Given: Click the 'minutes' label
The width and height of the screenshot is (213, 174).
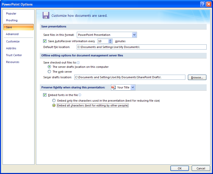Looking at the screenshot, I should (120, 41).
